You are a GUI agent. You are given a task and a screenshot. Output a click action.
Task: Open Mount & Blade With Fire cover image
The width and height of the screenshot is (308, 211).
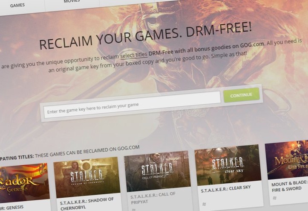point(287,159)
